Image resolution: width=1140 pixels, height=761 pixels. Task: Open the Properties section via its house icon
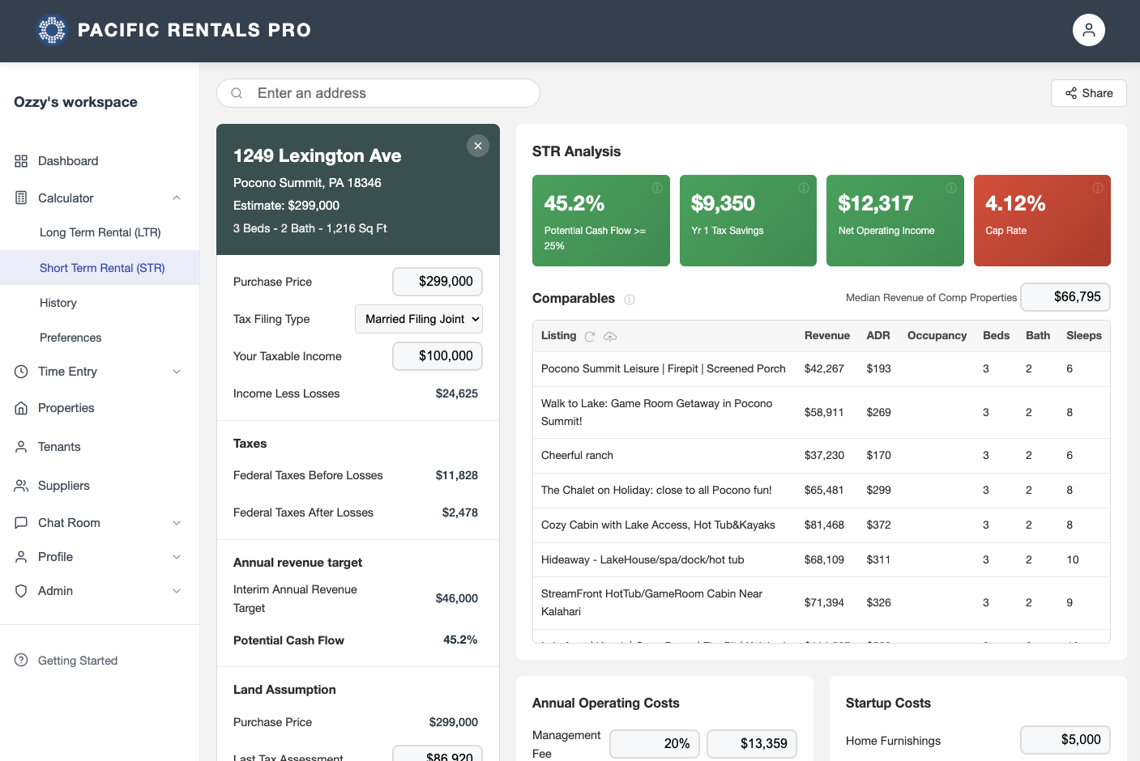pos(20,407)
